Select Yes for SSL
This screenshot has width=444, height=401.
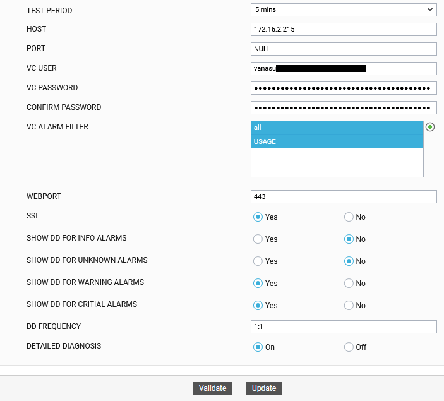tap(258, 217)
